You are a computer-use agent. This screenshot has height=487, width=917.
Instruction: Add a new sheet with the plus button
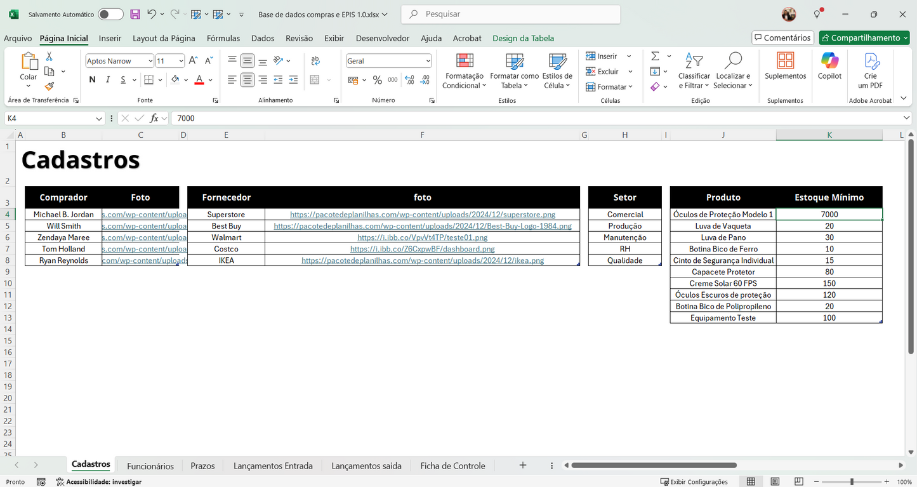tap(522, 465)
